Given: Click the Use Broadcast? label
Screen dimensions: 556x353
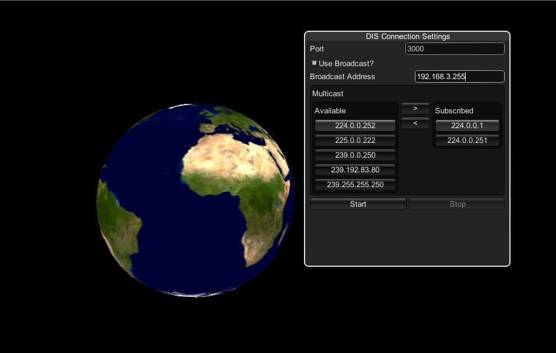Looking at the screenshot, I should [x=346, y=63].
